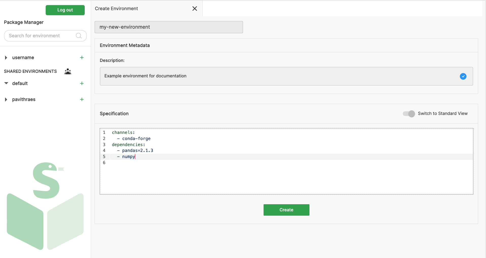Select the Create Environment tab
The height and width of the screenshot is (258, 486).
point(116,9)
